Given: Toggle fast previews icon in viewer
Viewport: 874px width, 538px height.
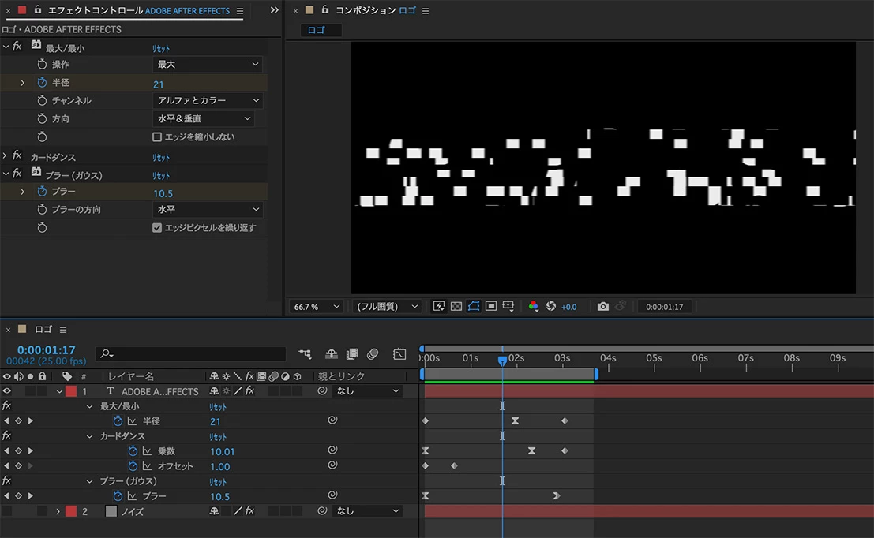Looking at the screenshot, I should click(x=439, y=306).
